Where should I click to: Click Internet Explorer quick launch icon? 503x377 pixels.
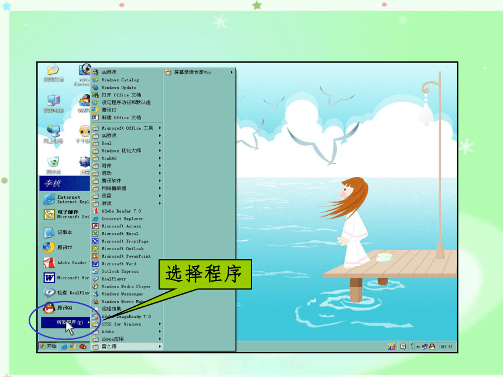(x=64, y=347)
